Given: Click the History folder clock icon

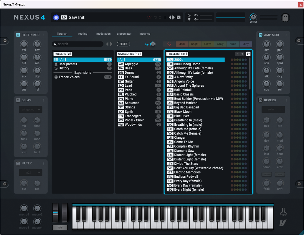Looking at the screenshot, I should [56, 68].
